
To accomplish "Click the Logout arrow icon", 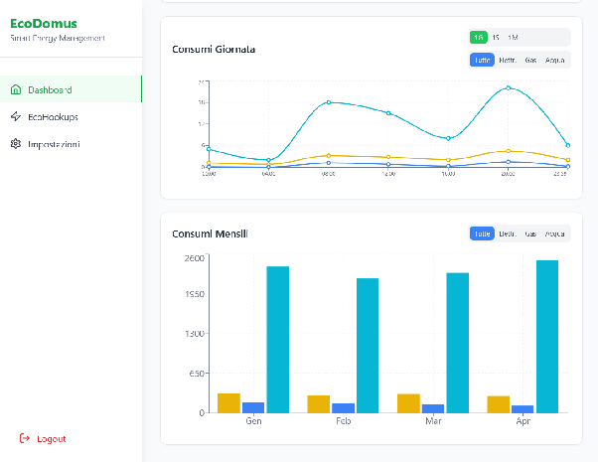I will pyautogui.click(x=25, y=438).
